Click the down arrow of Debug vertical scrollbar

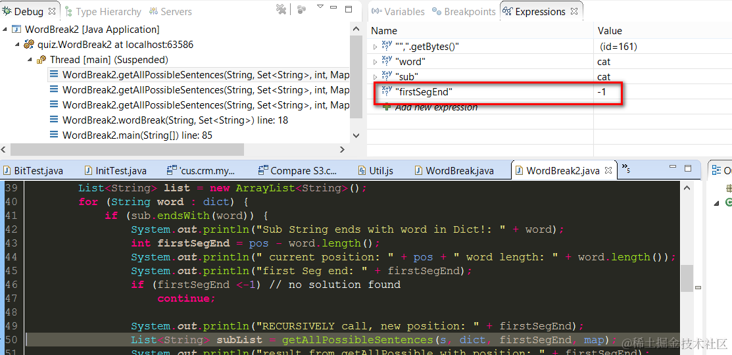pyautogui.click(x=356, y=135)
